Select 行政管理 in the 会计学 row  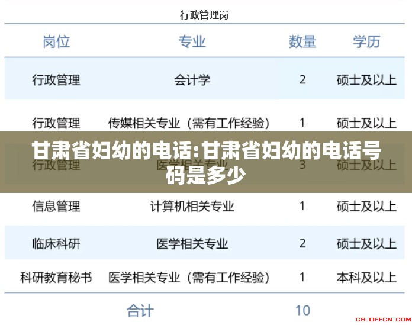coord(56,79)
